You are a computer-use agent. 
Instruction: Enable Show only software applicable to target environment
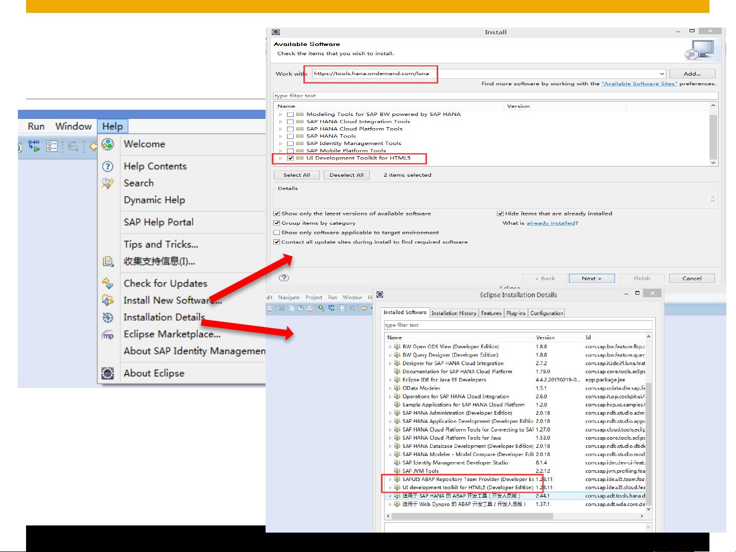pos(277,232)
